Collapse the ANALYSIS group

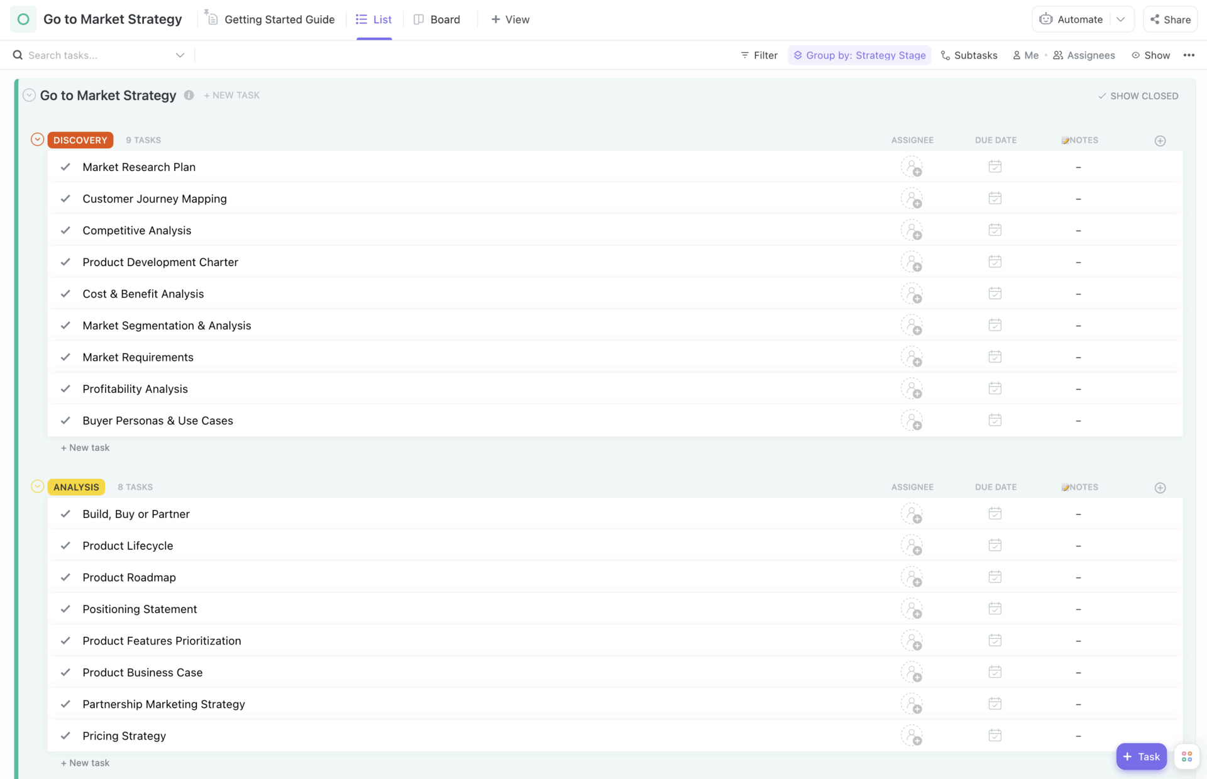[x=36, y=486]
